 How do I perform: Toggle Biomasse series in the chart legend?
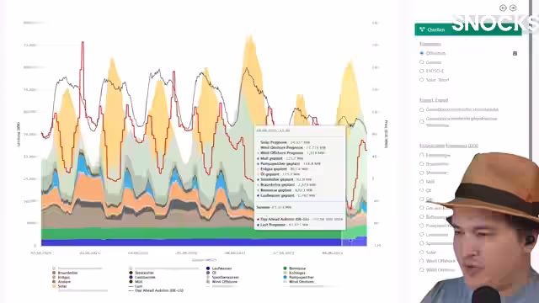tap(295, 268)
